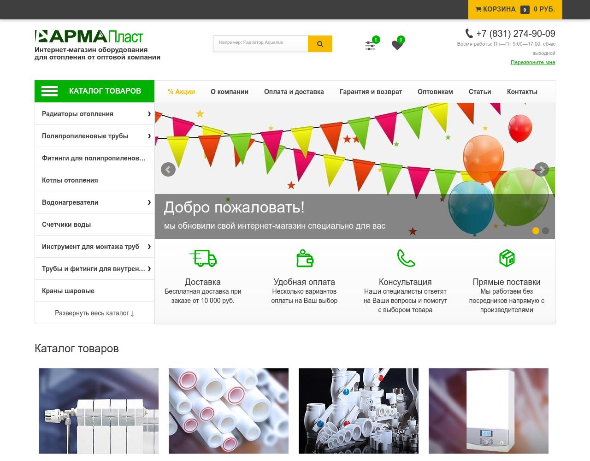Click the Перезвоните мне link
Image resolution: width=590 pixels, height=461 pixels.
[x=533, y=62]
